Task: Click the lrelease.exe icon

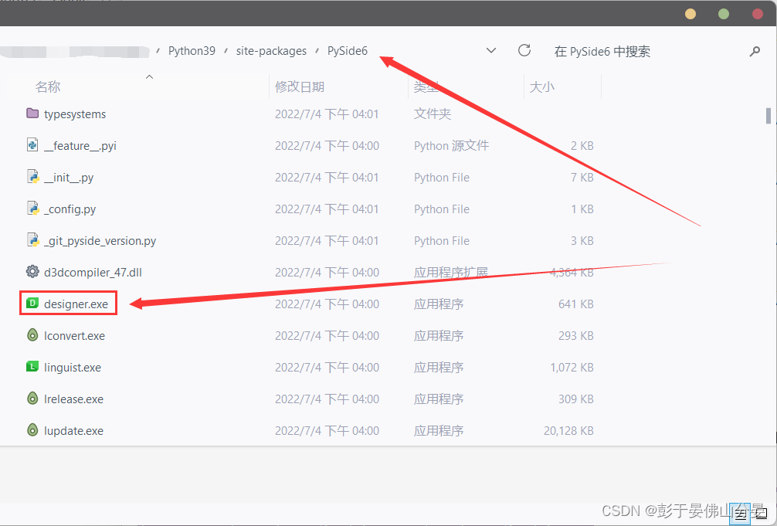Action: coord(32,399)
